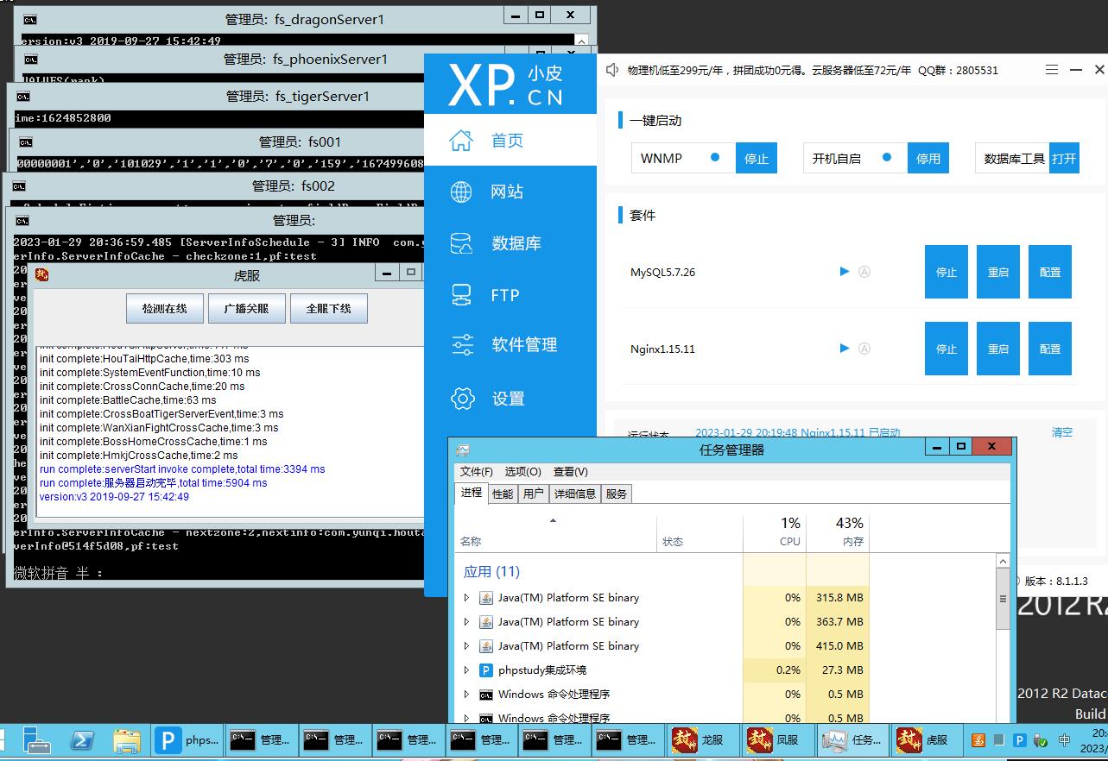
Task: Switch to 虎服 app in taskbar
Action: coord(926,739)
